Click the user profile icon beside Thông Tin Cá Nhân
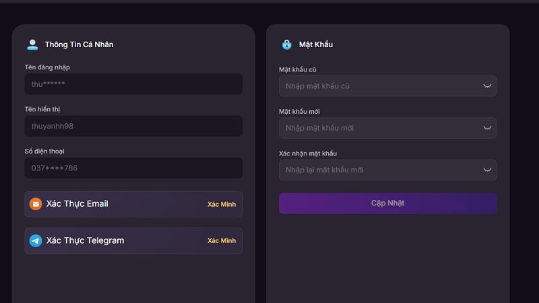This screenshot has width=539, height=303. point(32,44)
